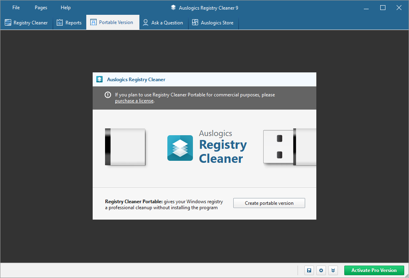Switch to the Registry Cleaner tab
The width and height of the screenshot is (409, 278).
pos(26,23)
